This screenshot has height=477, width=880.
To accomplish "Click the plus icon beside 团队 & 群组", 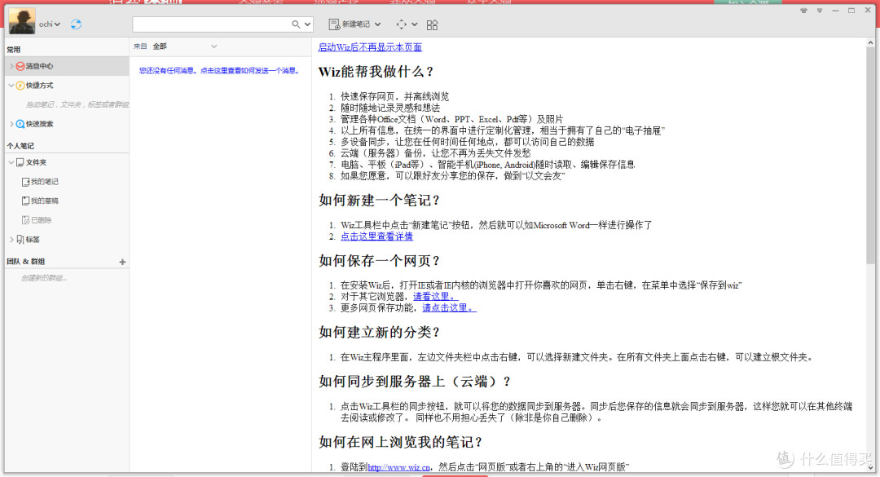I will point(122,262).
